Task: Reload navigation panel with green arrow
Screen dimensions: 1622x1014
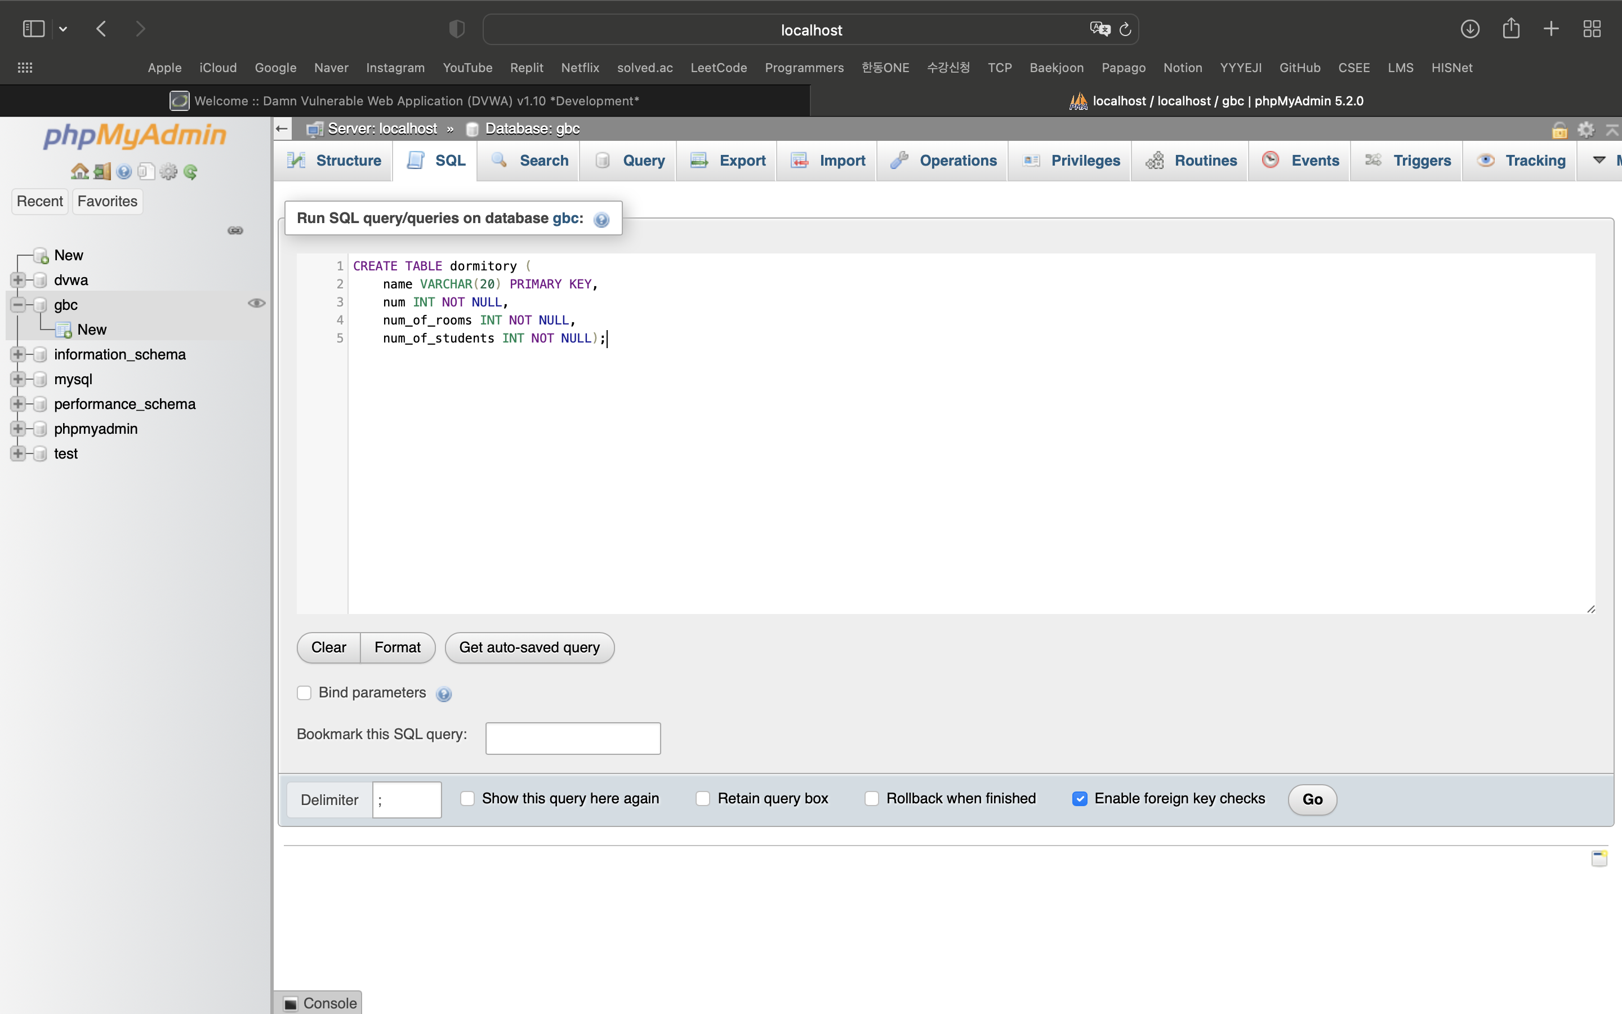Action: click(x=191, y=172)
